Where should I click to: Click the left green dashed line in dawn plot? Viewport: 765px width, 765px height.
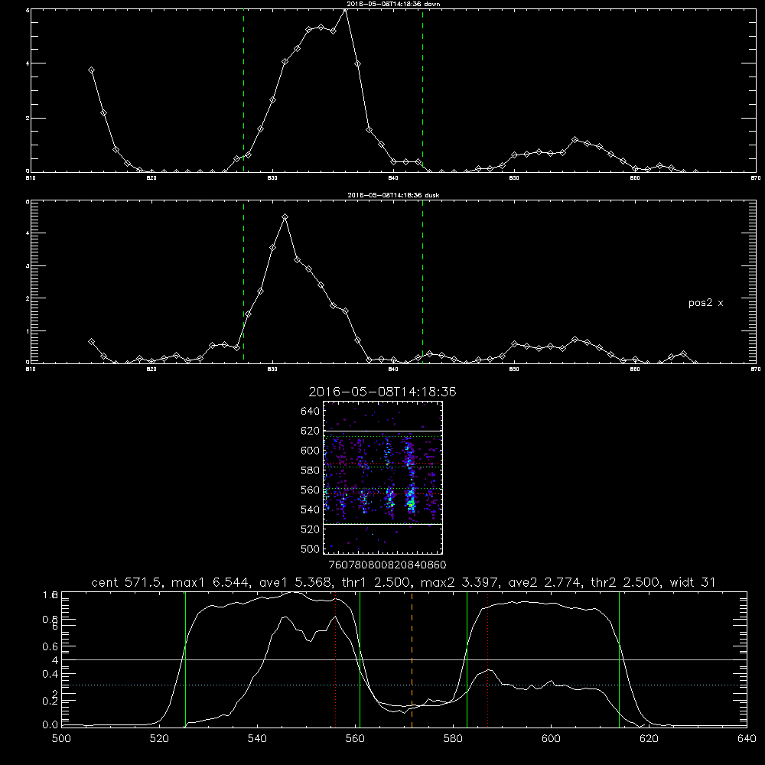point(243,90)
